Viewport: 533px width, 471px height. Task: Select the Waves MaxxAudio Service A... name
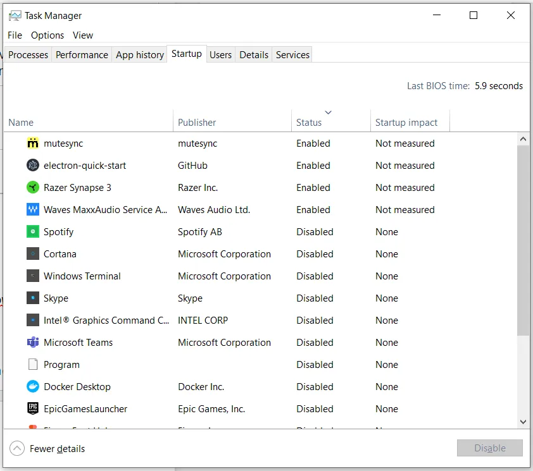[105, 209]
